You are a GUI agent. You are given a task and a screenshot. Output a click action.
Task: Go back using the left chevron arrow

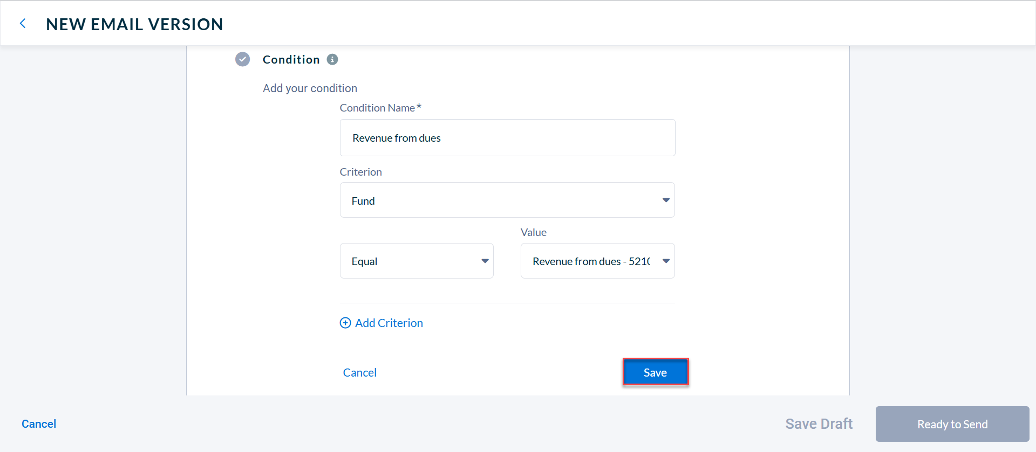point(23,24)
